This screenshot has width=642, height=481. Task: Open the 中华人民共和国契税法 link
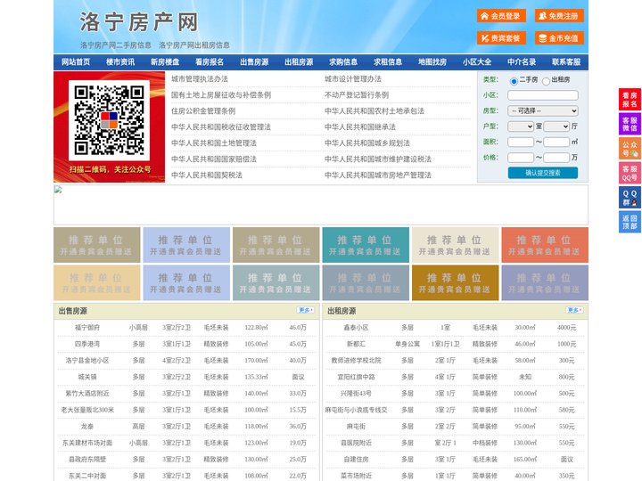pos(207,175)
